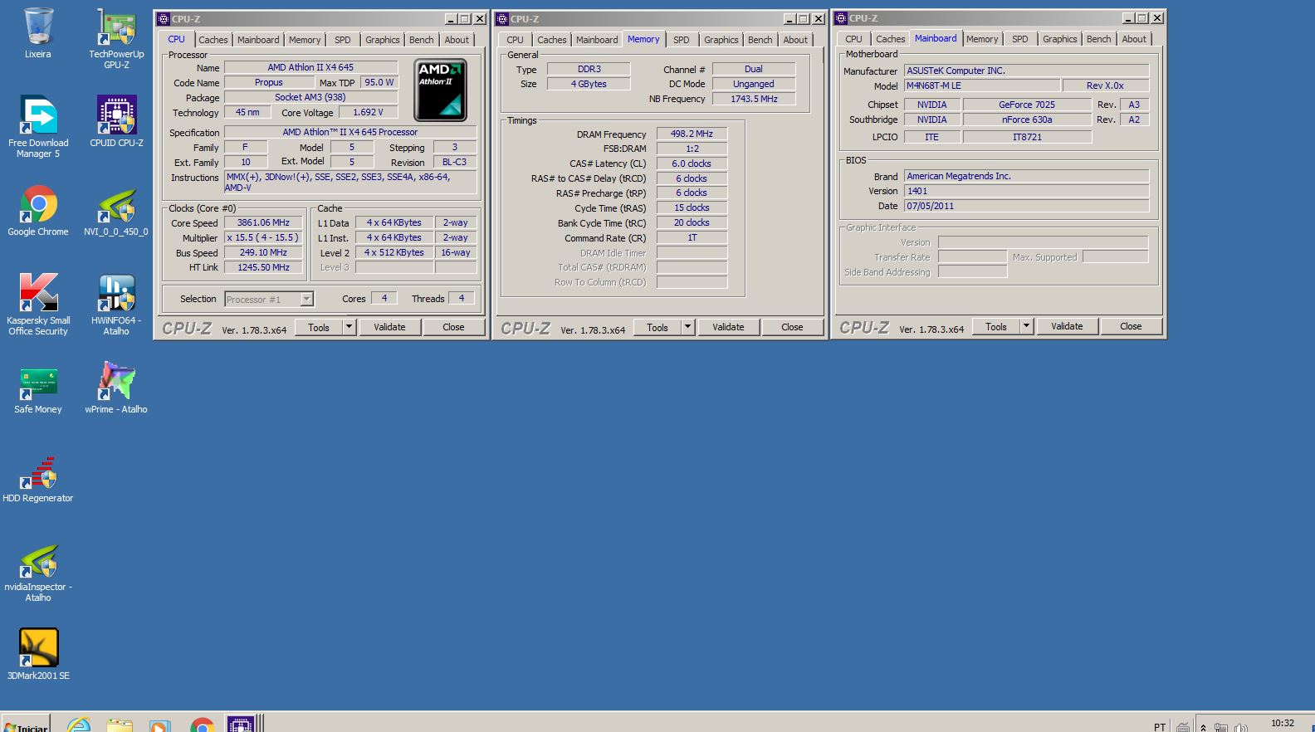
Task: Open Processor #1 selection dropdown
Action: pyautogui.click(x=307, y=299)
